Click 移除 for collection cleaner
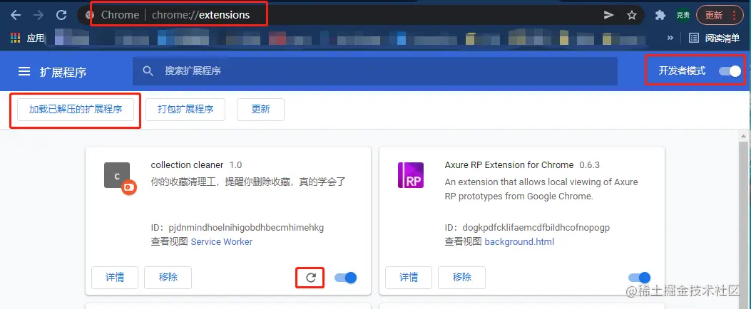The image size is (751, 309). pos(168,278)
